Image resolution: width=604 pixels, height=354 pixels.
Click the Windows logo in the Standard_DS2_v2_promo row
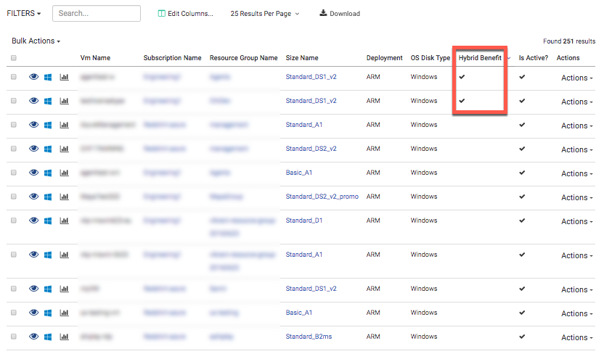(48, 197)
